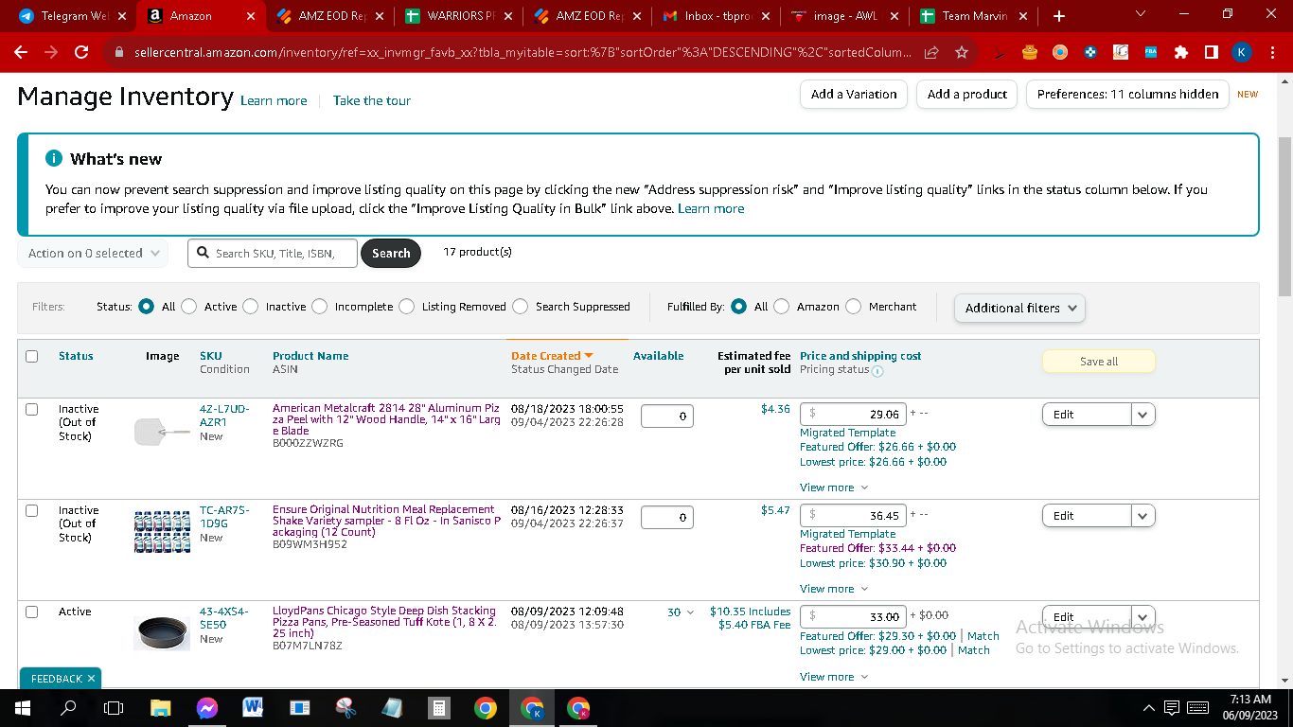1293x727 pixels.
Task: Switch to the Telegram Web tab
Action: pos(72,16)
